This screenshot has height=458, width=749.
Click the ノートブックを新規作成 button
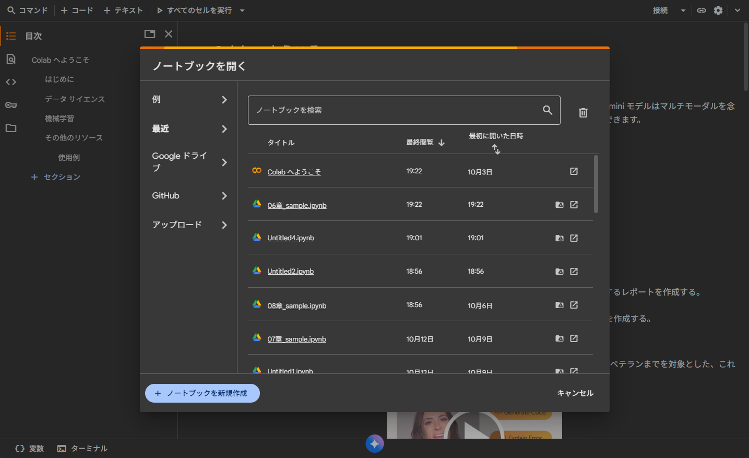pos(202,393)
